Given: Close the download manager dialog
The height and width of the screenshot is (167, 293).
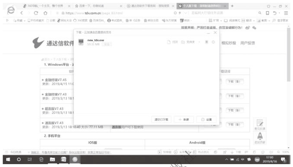Looking at the screenshot, I should click(x=215, y=33).
